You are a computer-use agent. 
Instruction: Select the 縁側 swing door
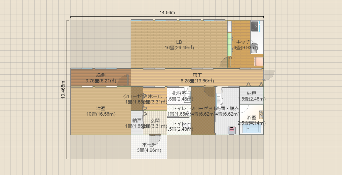[x=123, y=80]
